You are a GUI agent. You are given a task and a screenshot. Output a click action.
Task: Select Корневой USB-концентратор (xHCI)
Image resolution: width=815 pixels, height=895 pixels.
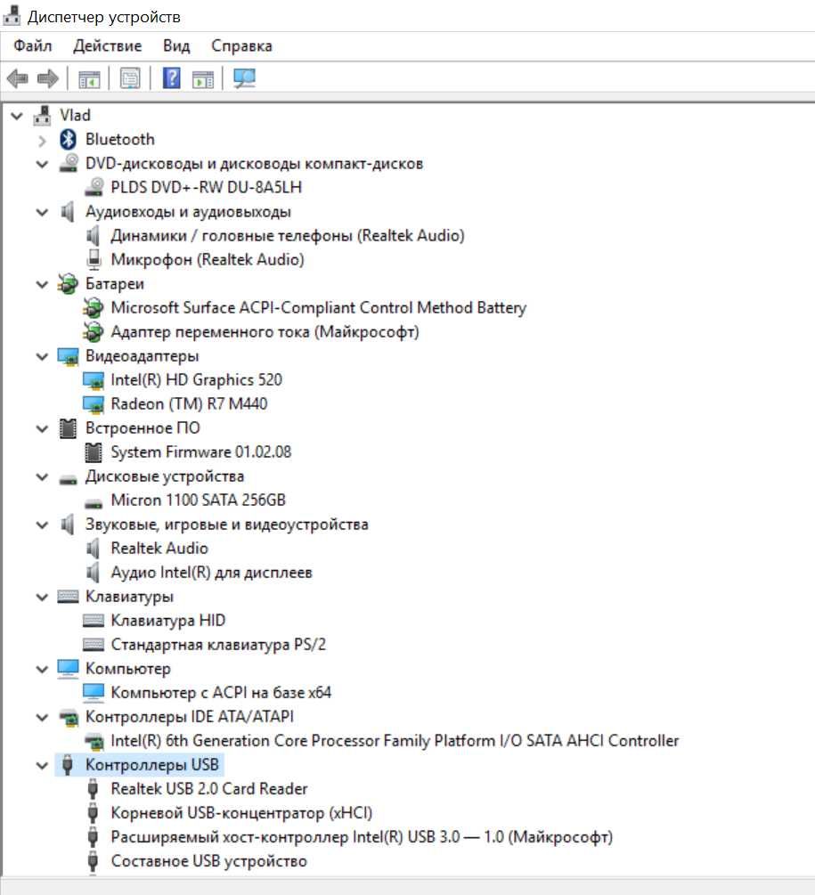tap(241, 813)
